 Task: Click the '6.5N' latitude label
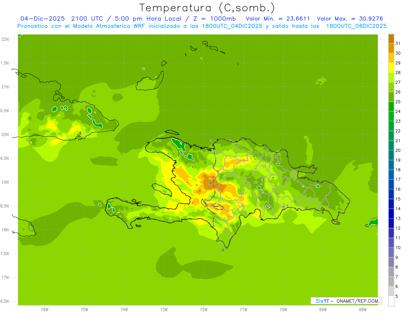(x=5, y=301)
